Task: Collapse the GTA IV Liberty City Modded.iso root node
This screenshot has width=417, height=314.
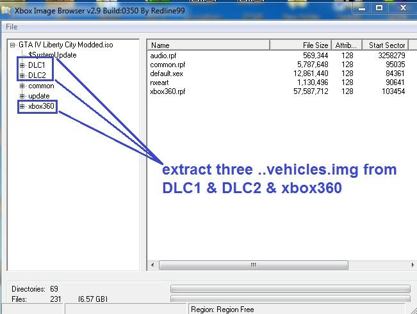Action: pos(12,45)
